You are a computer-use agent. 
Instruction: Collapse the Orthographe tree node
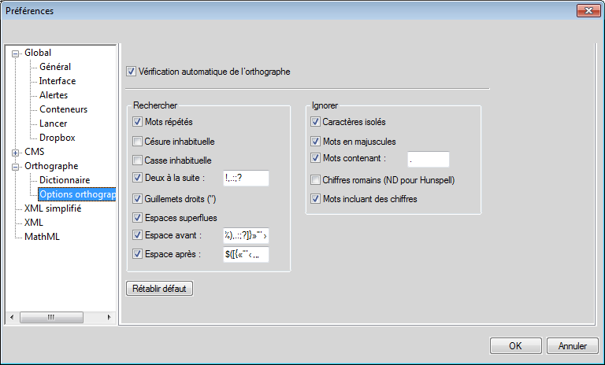15,167
